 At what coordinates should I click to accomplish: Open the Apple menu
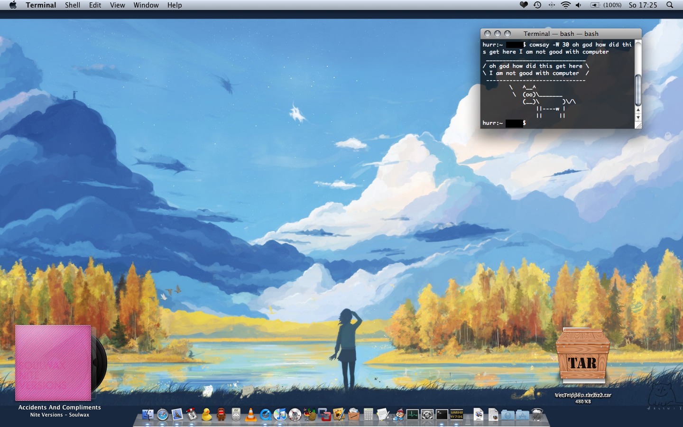pos(13,5)
